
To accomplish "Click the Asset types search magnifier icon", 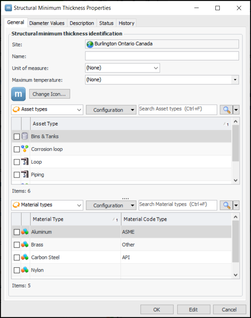I will tap(227, 110).
